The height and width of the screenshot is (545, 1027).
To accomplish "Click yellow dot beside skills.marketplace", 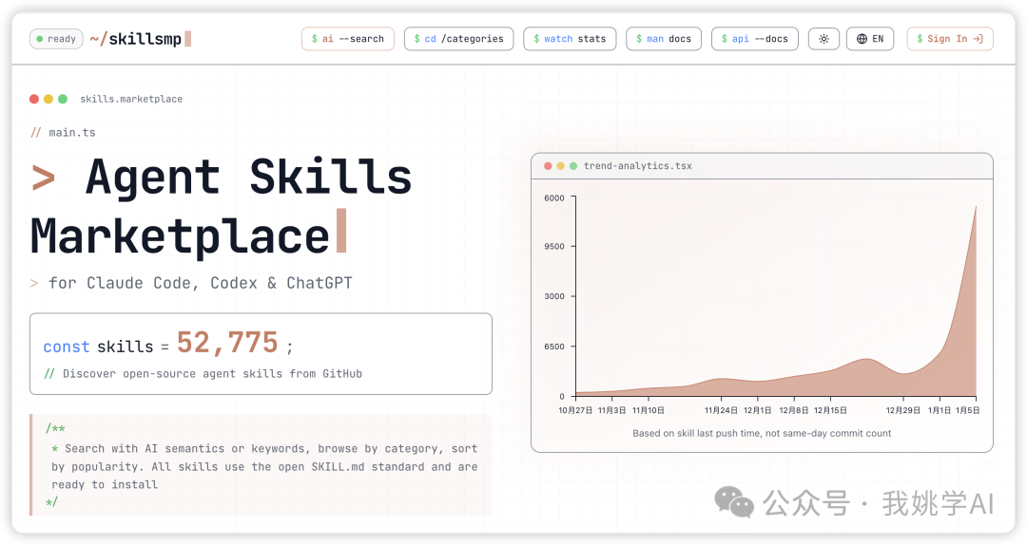I will click(x=48, y=99).
